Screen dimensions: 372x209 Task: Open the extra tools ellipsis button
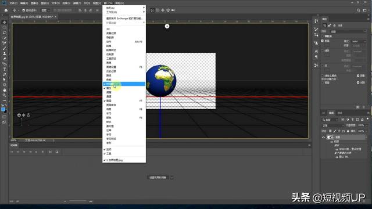tap(4, 100)
